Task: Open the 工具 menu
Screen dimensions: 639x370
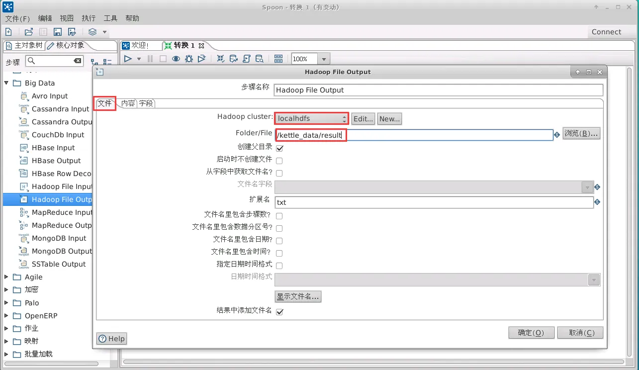Action: 110,18
